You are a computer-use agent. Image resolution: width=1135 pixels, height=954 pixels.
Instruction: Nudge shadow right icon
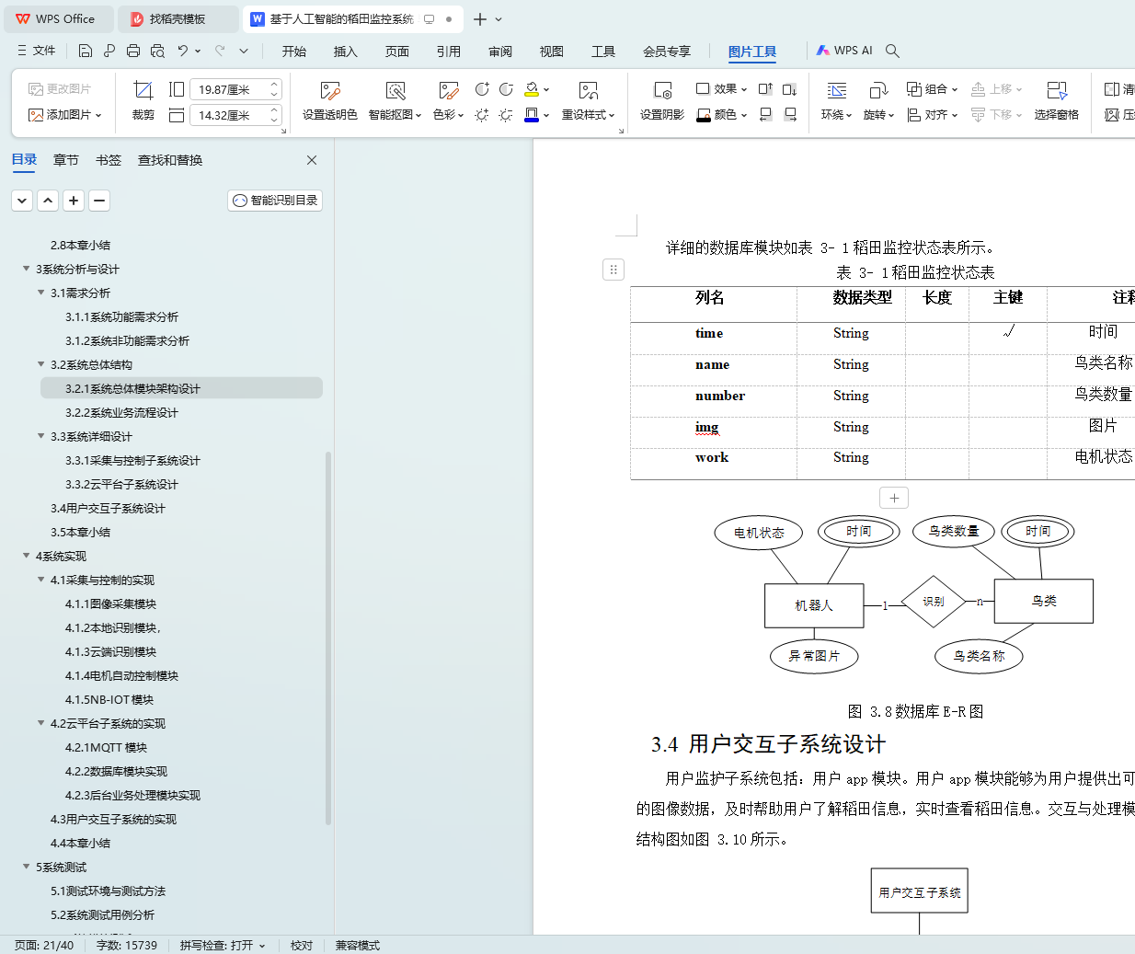pos(789,115)
